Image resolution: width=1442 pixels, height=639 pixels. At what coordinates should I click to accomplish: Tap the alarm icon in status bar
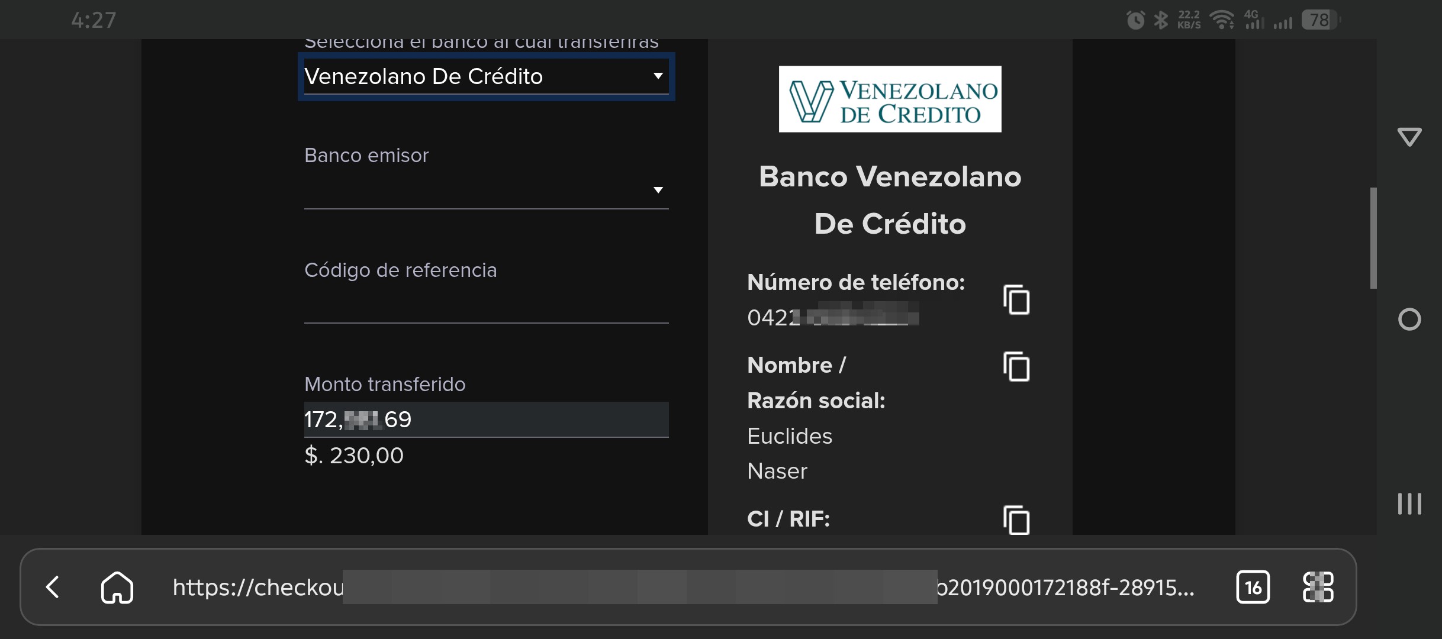[x=1135, y=20]
